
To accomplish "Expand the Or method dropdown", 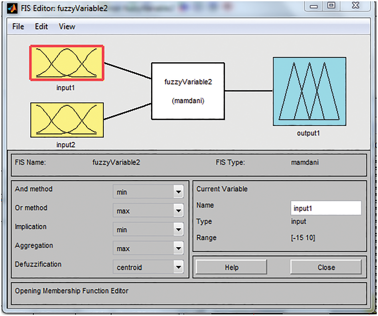I will click(178, 210).
